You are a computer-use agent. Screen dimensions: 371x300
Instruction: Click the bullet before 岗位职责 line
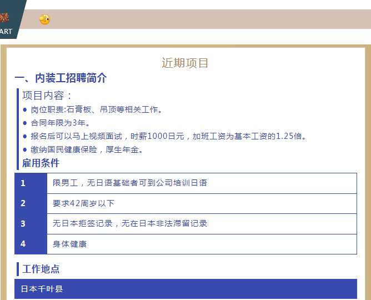24,110
